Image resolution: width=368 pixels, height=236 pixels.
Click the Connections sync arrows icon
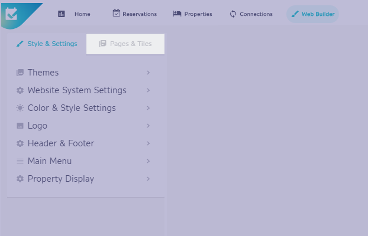click(233, 14)
